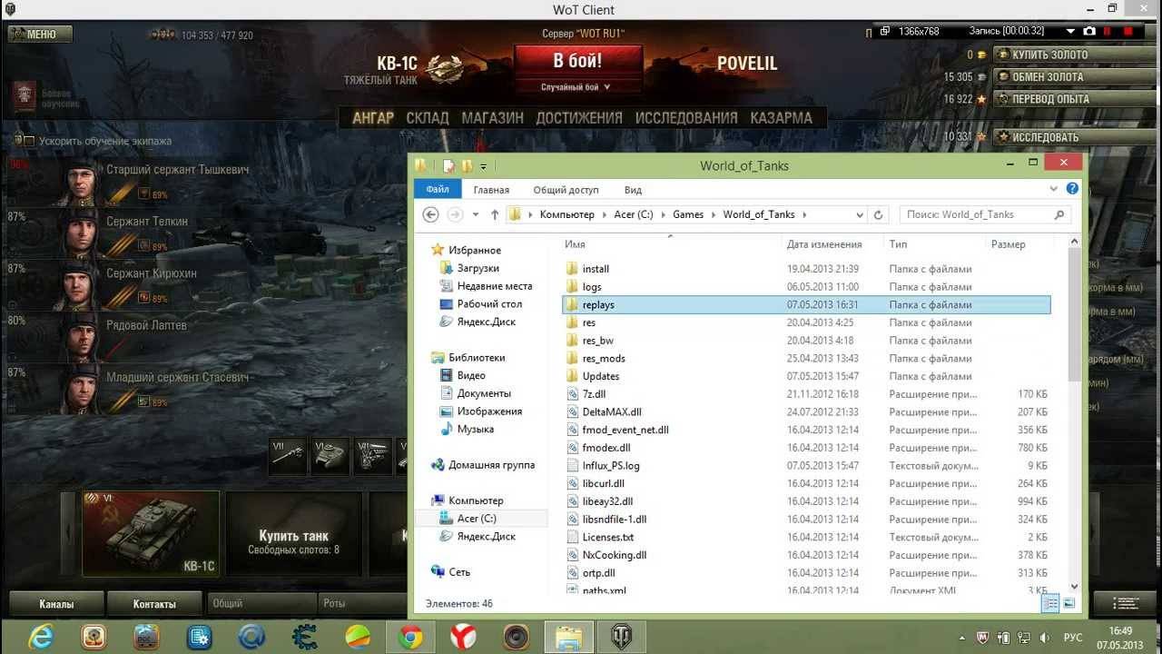The width and height of the screenshot is (1162, 654).
Task: Open the recent locations dropdown arrow
Action: [x=476, y=215]
